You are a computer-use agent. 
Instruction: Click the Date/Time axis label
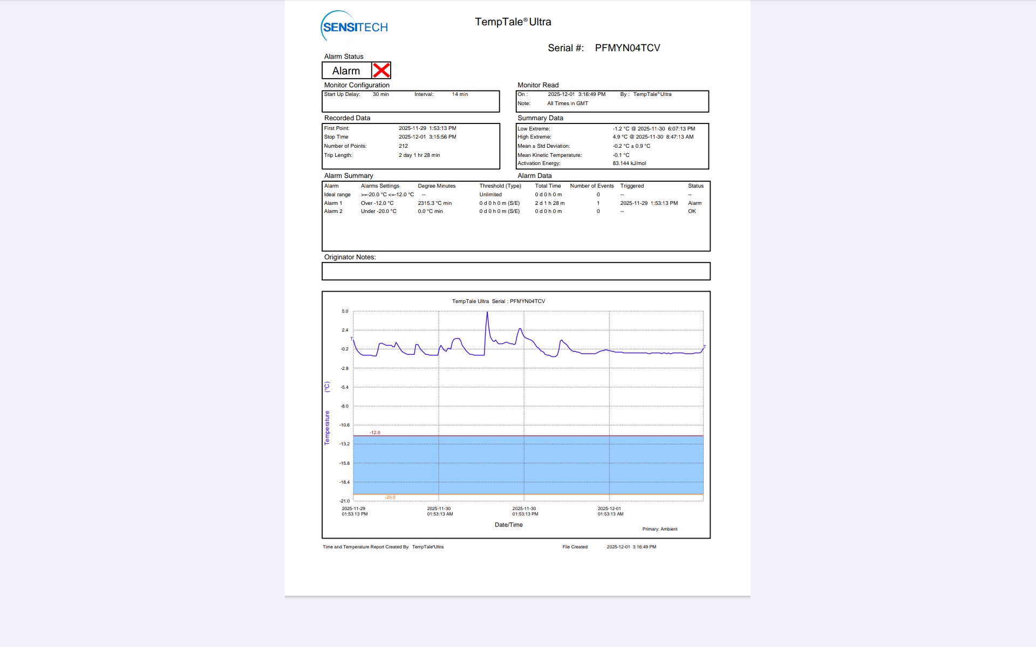tap(508, 525)
